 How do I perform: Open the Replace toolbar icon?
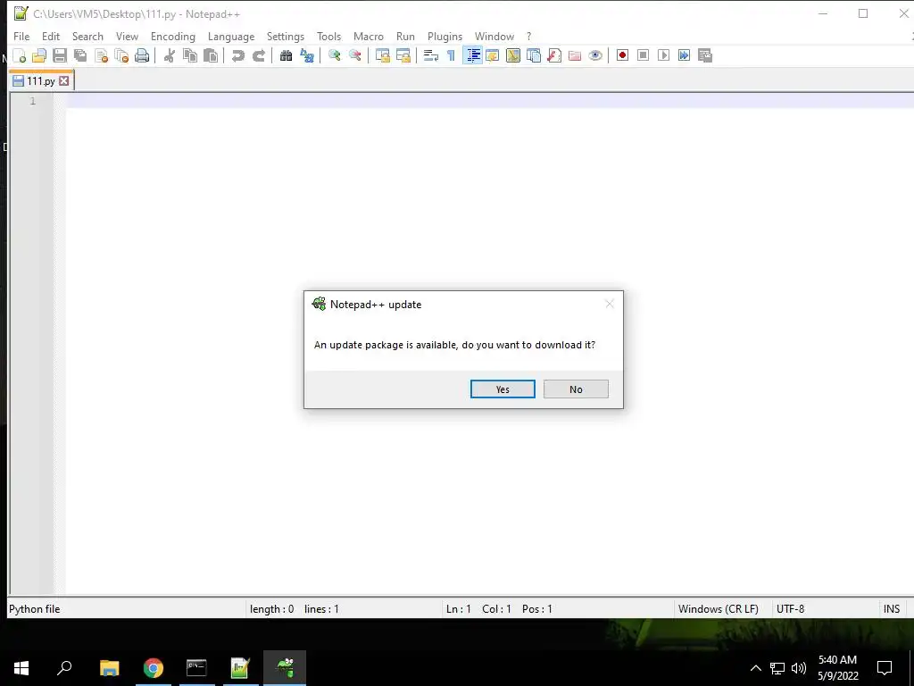307,55
